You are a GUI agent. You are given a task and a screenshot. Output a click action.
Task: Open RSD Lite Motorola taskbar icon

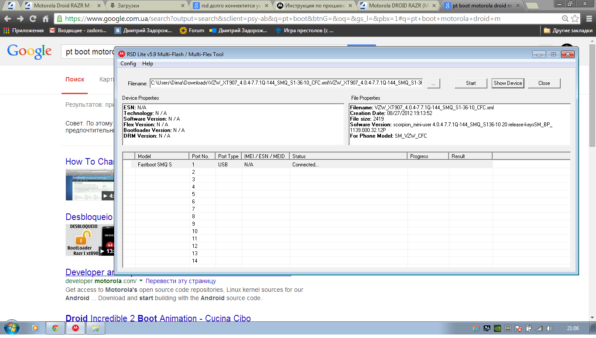[75, 328]
